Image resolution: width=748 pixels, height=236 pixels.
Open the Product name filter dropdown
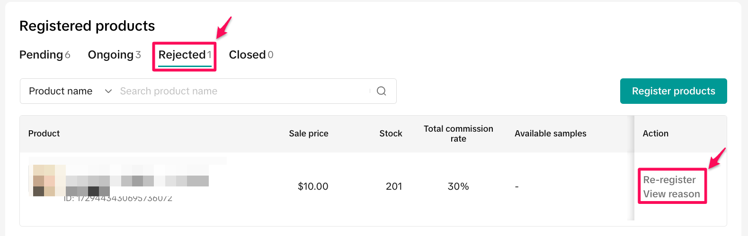coord(70,91)
